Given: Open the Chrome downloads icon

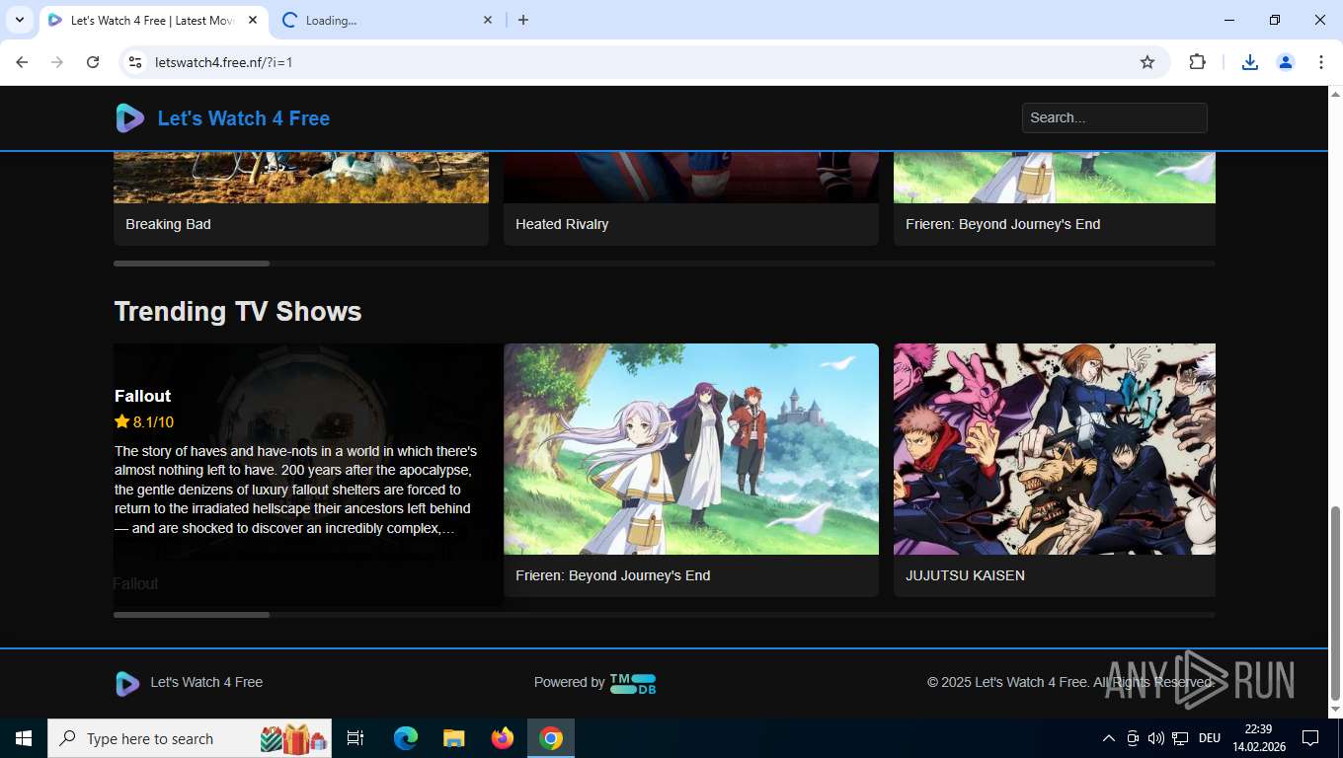Looking at the screenshot, I should click(1250, 62).
